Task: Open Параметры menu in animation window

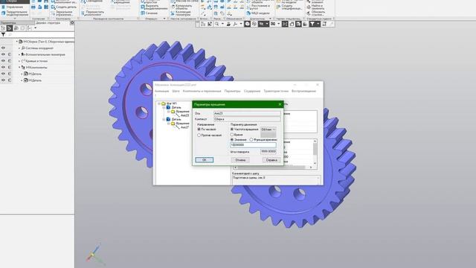Action: click(232, 91)
